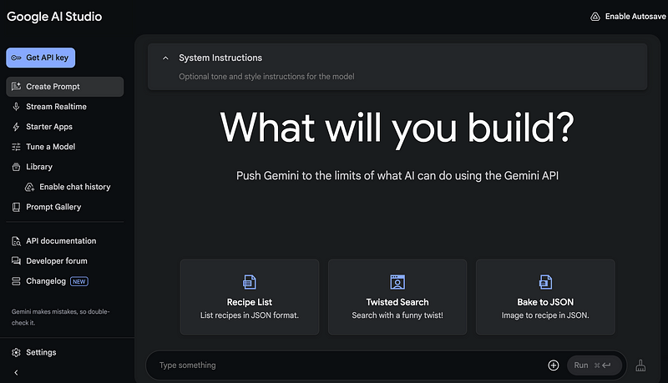Click the Create Prompt icon
The image size is (668, 383).
coord(16,87)
